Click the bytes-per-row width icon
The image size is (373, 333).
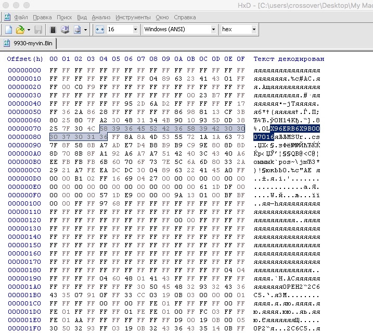(100, 30)
